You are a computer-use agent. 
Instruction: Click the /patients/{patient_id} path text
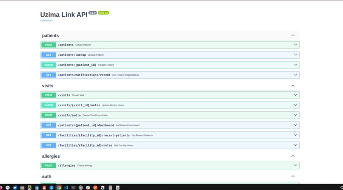(x=77, y=65)
